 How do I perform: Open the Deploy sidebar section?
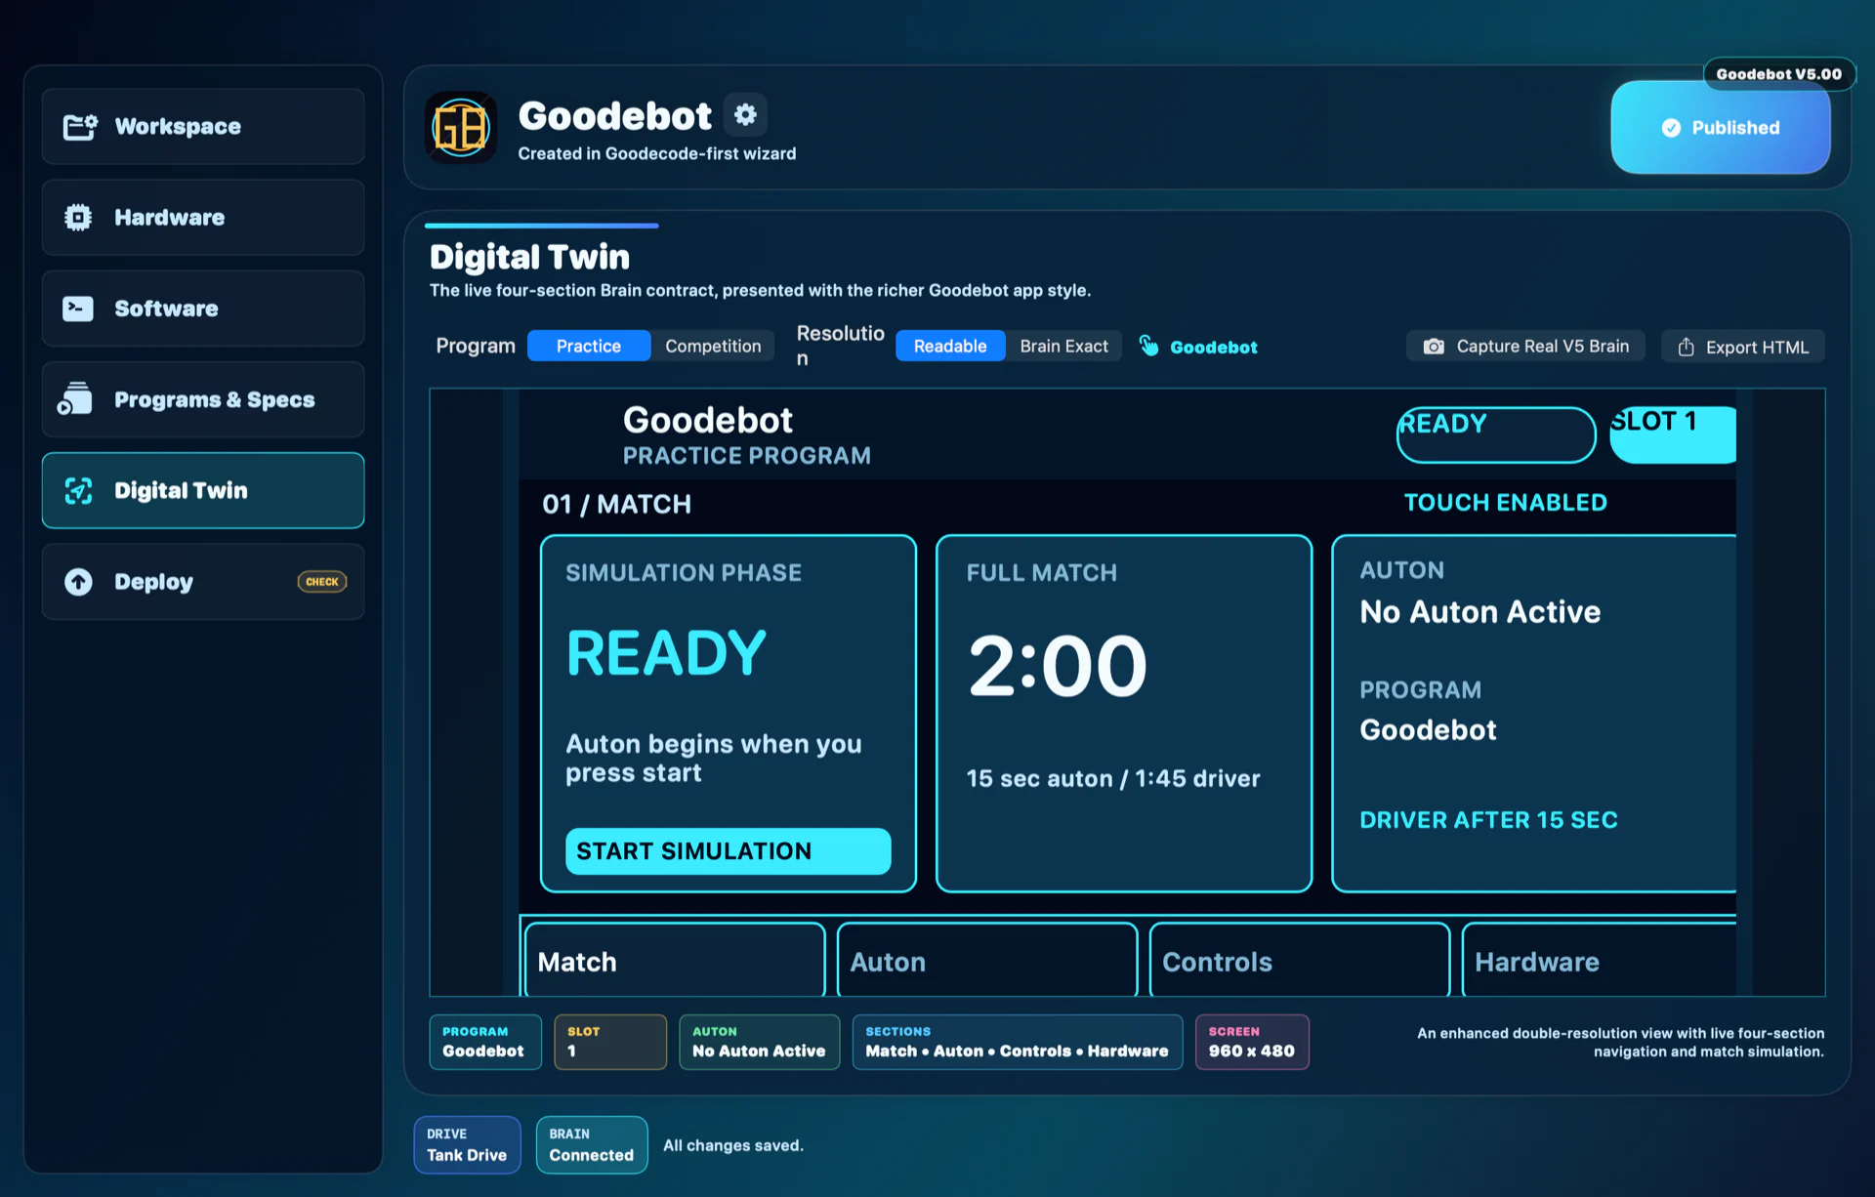point(203,582)
